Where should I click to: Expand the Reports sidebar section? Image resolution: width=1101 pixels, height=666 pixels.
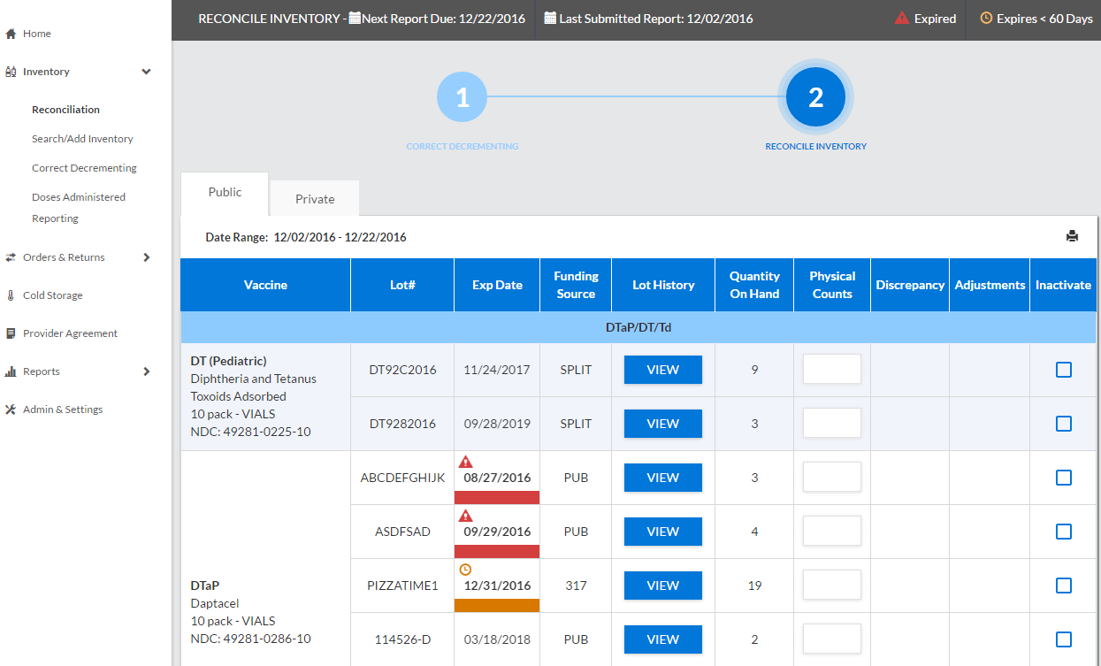point(149,371)
